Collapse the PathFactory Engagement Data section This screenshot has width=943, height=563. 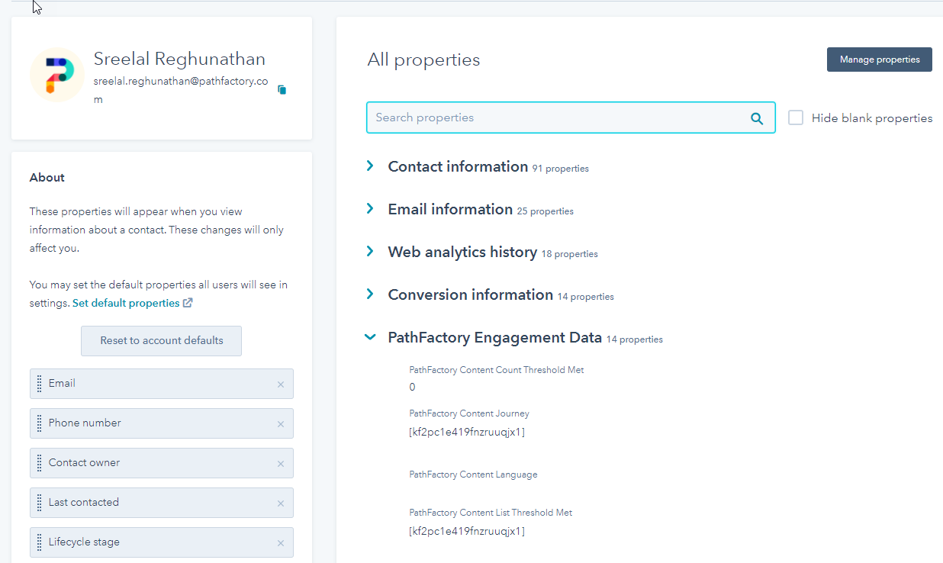click(370, 337)
